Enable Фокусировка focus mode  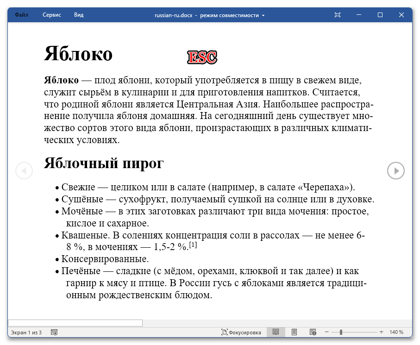point(241,332)
